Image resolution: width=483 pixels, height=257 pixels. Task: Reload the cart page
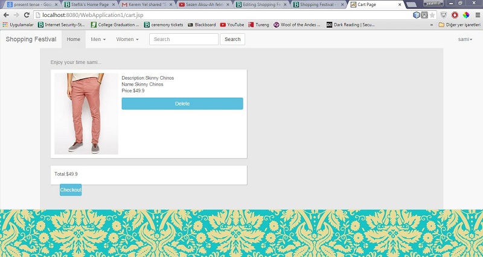(27, 14)
